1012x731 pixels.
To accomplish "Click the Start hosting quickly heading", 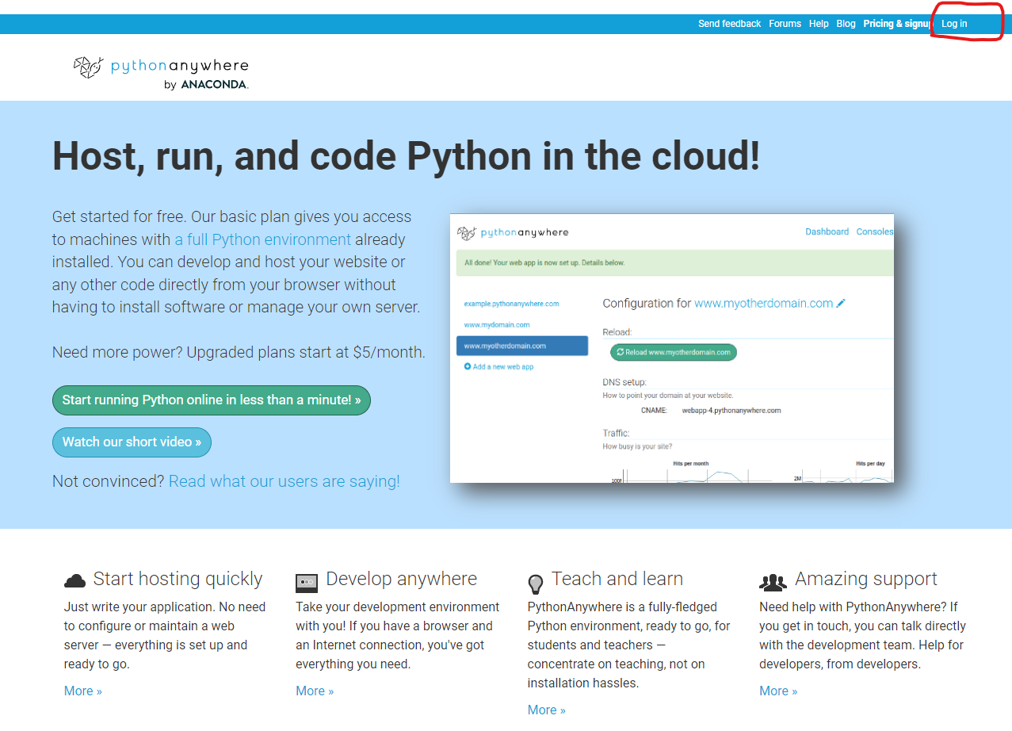I will tap(178, 580).
